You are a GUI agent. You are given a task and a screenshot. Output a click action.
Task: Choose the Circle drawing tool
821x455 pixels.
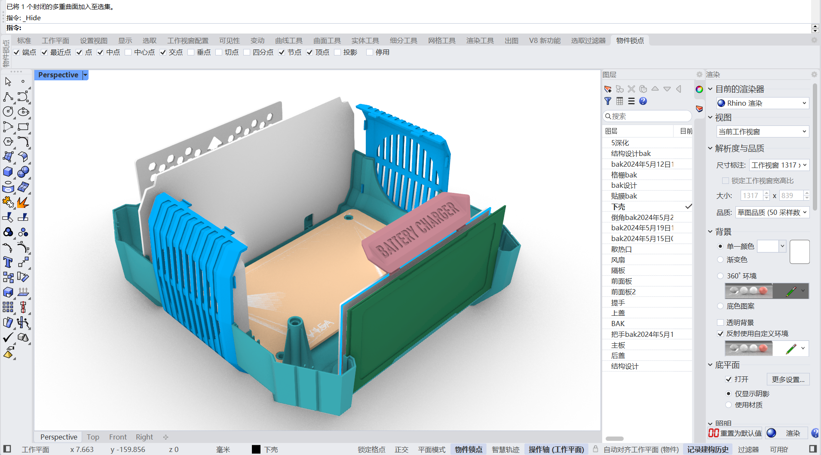(x=8, y=112)
